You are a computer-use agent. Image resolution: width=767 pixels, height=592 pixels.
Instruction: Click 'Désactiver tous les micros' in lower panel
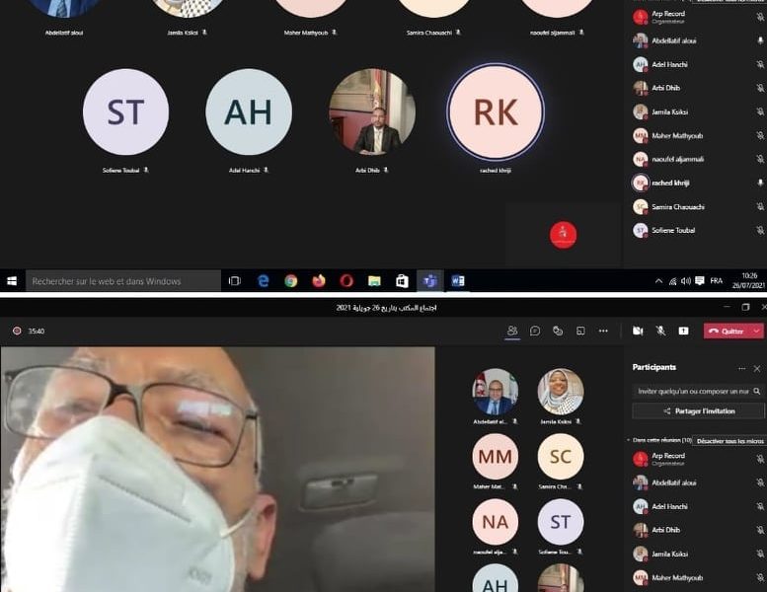click(x=729, y=441)
